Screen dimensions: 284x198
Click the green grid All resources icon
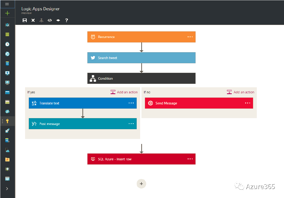7,35
